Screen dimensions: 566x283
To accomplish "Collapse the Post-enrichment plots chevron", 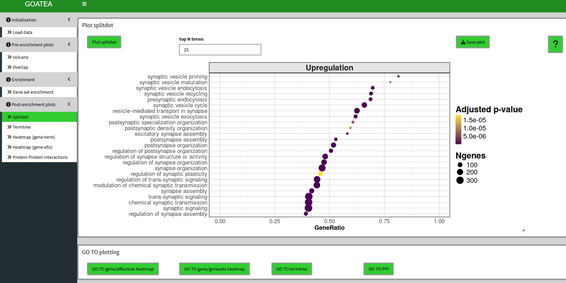I will pyautogui.click(x=69, y=104).
